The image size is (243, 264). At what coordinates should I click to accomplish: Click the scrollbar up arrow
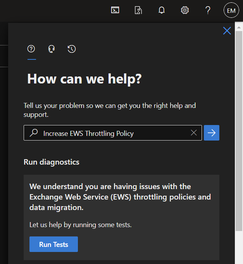point(239,28)
